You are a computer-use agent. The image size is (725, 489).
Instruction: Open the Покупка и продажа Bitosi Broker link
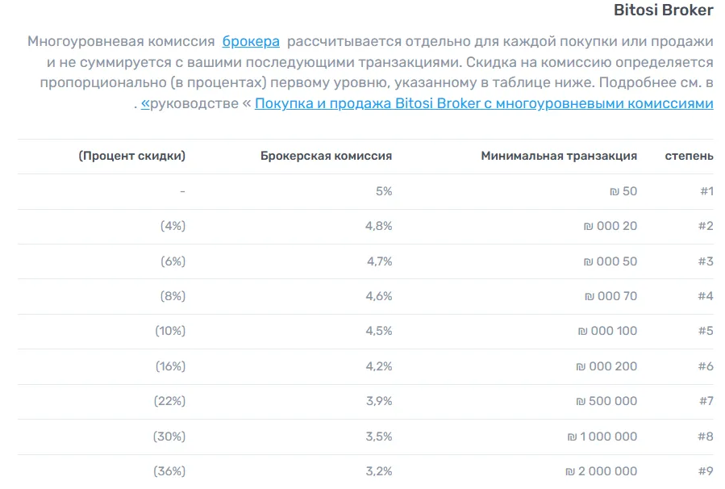coord(484,103)
